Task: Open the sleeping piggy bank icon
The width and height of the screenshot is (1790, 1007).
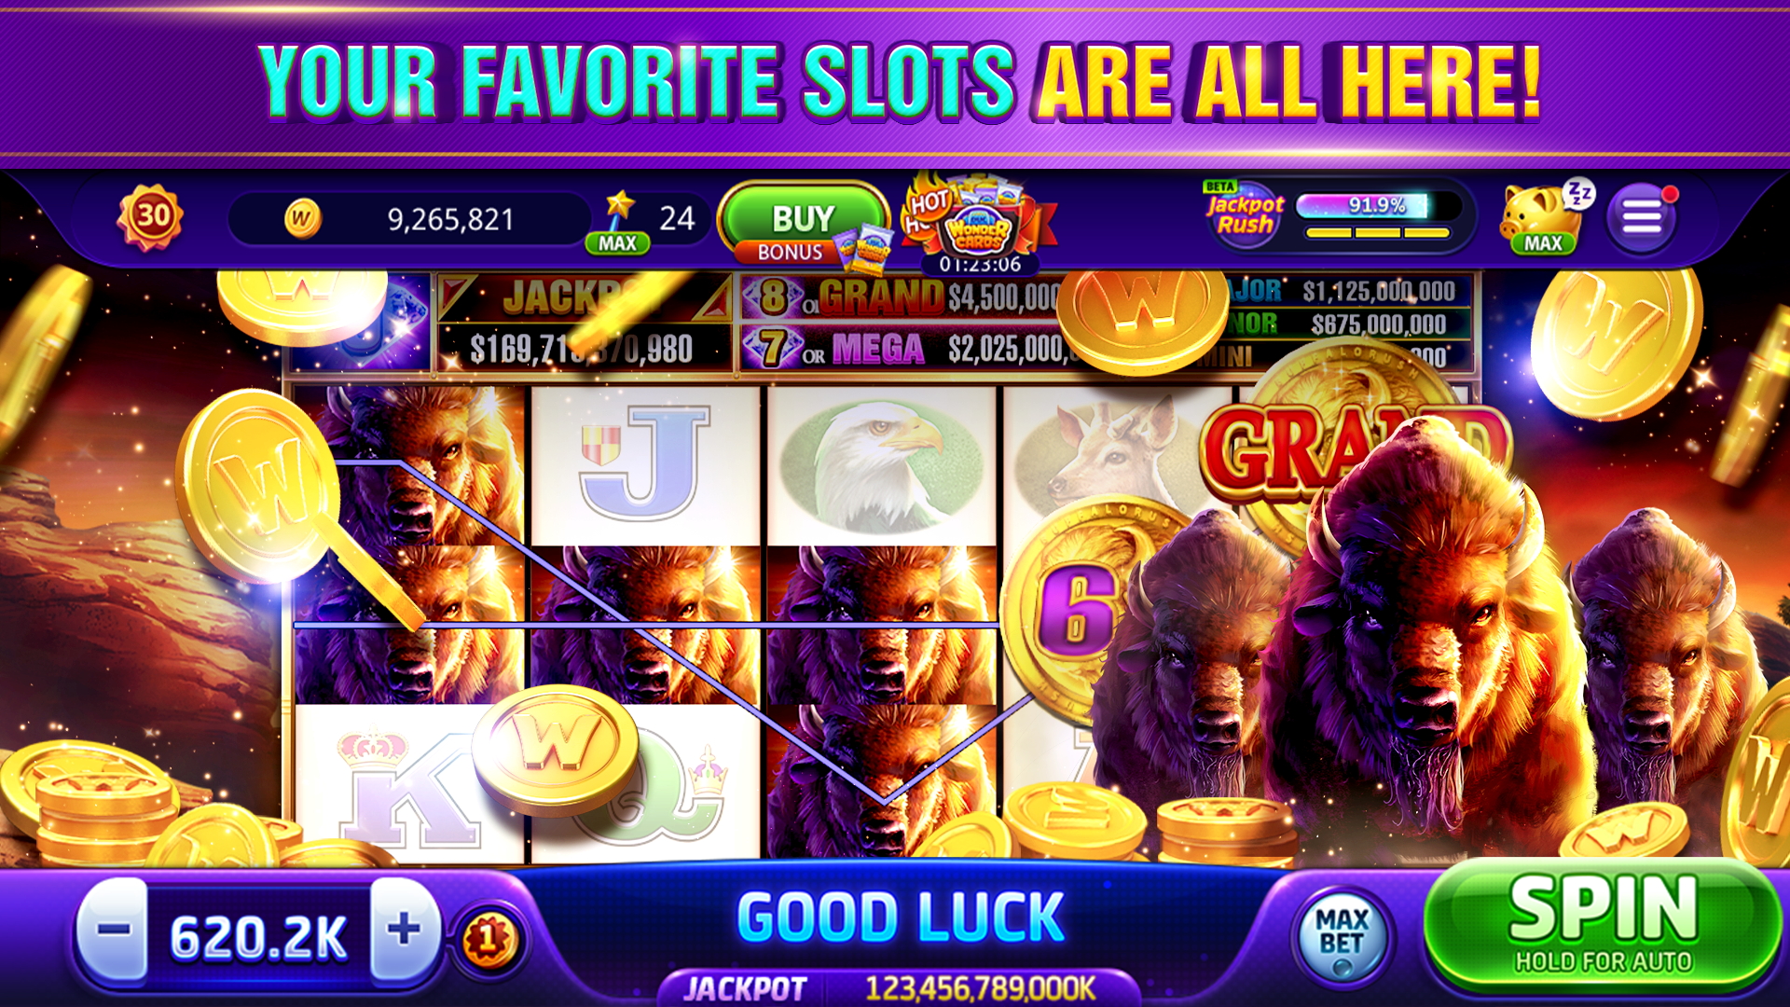Action: coord(1546,218)
